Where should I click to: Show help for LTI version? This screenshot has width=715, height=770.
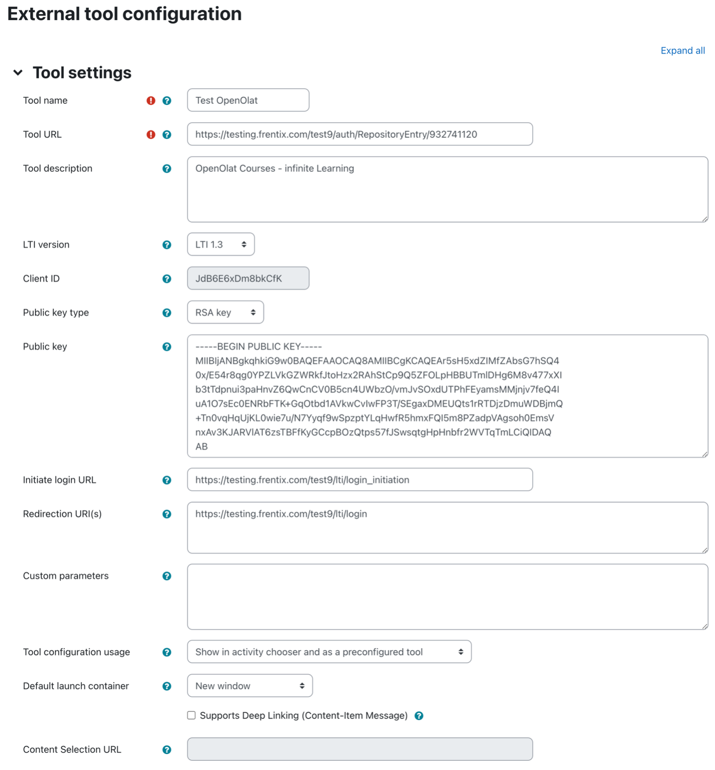point(167,245)
